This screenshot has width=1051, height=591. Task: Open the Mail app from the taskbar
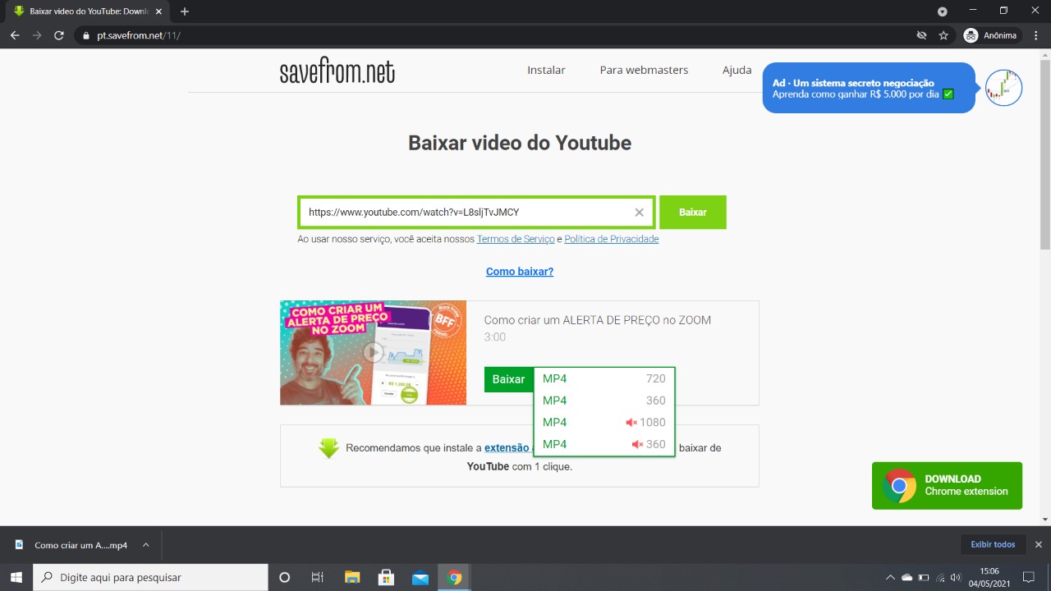click(420, 577)
